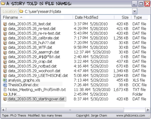Click the Word icon for ThesisOutline!.doc
The width and height of the screenshot is (151, 119).
pyautogui.click(x=5, y=85)
